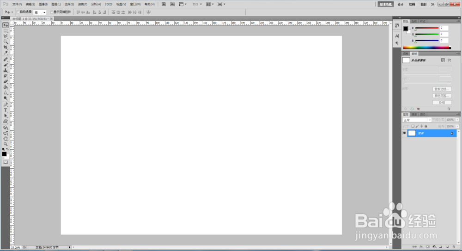Screen dimensions: 462x251
Task: Select the Custom Shape tool
Action: click(x=5, y=122)
